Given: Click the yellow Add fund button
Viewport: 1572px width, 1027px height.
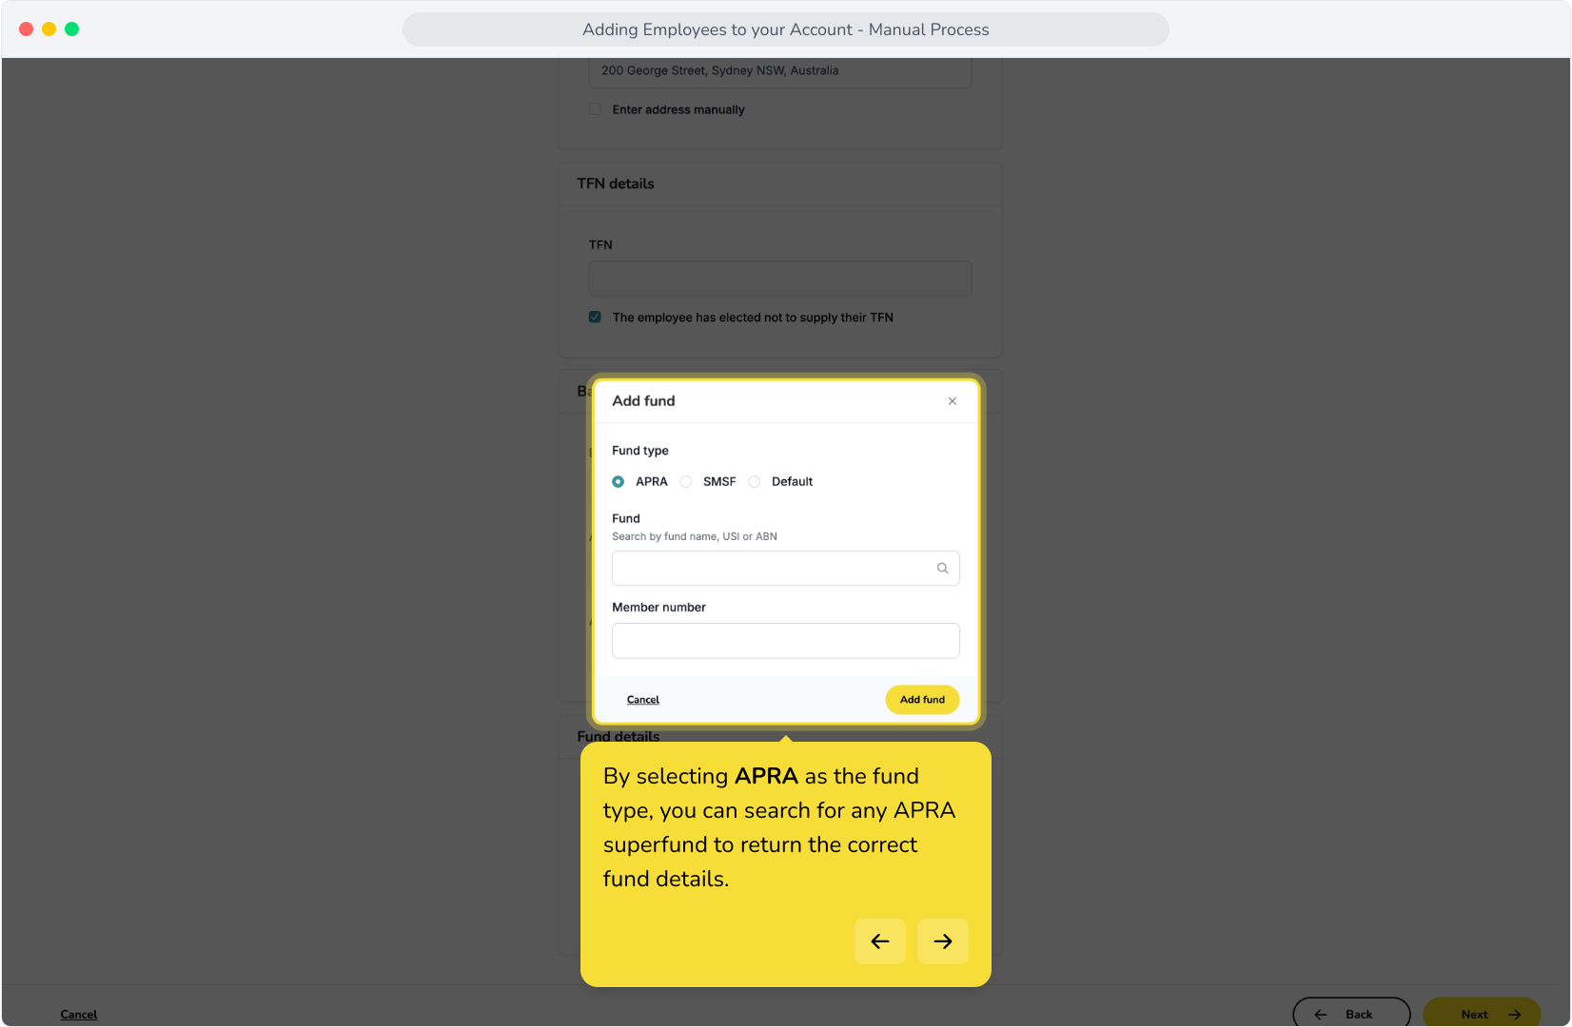Looking at the screenshot, I should point(922,700).
